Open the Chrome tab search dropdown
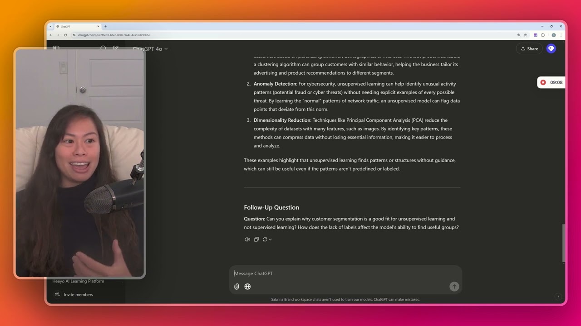 coord(50,26)
